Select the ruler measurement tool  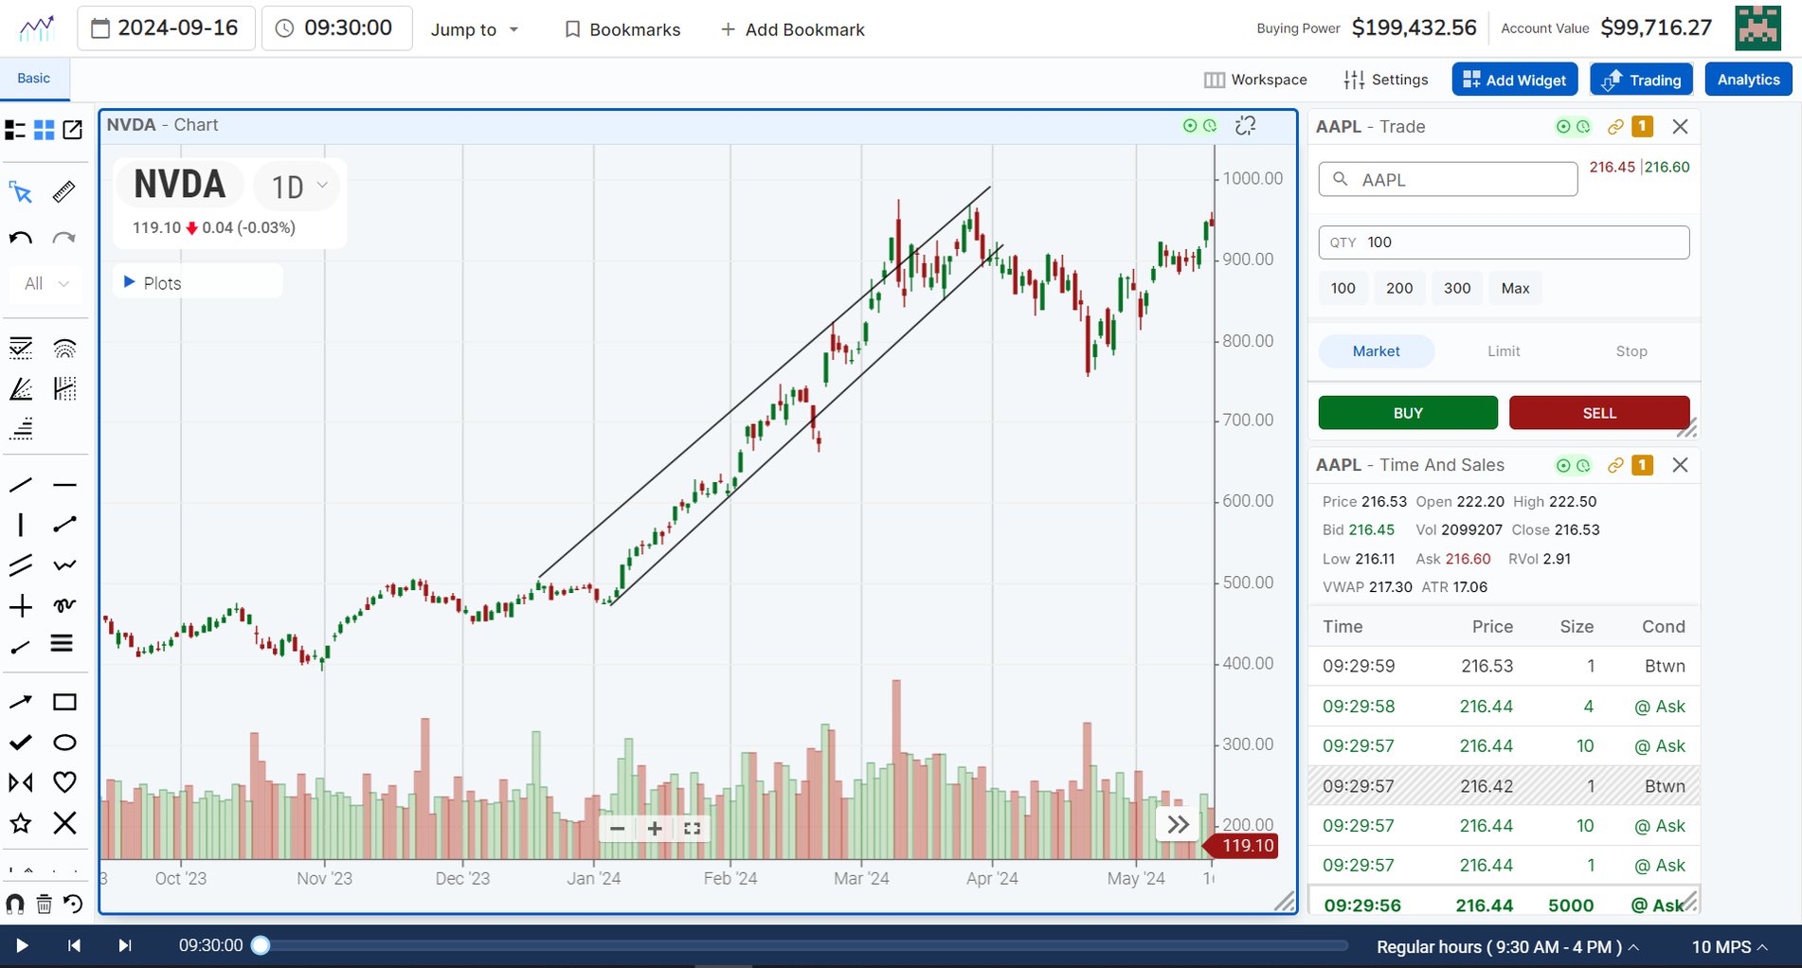63,192
